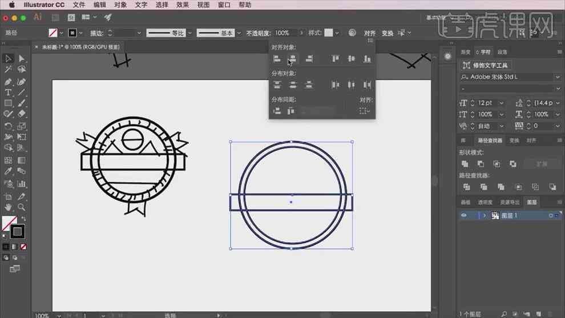Open the 效果 menu
This screenshot has width=565, height=318.
point(182,5)
